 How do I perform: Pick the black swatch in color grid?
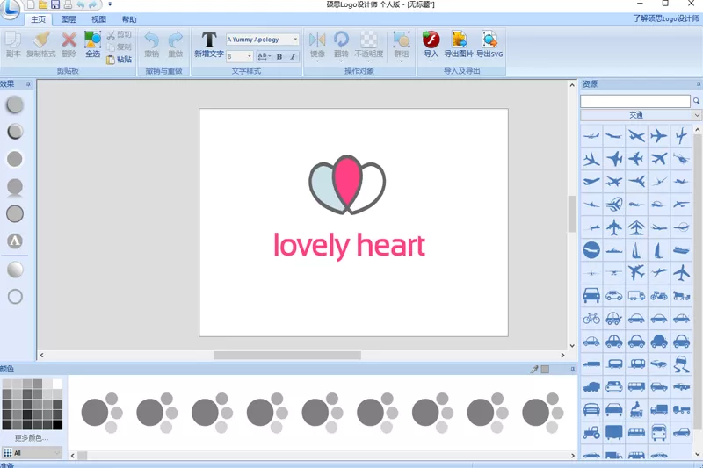click(x=57, y=425)
